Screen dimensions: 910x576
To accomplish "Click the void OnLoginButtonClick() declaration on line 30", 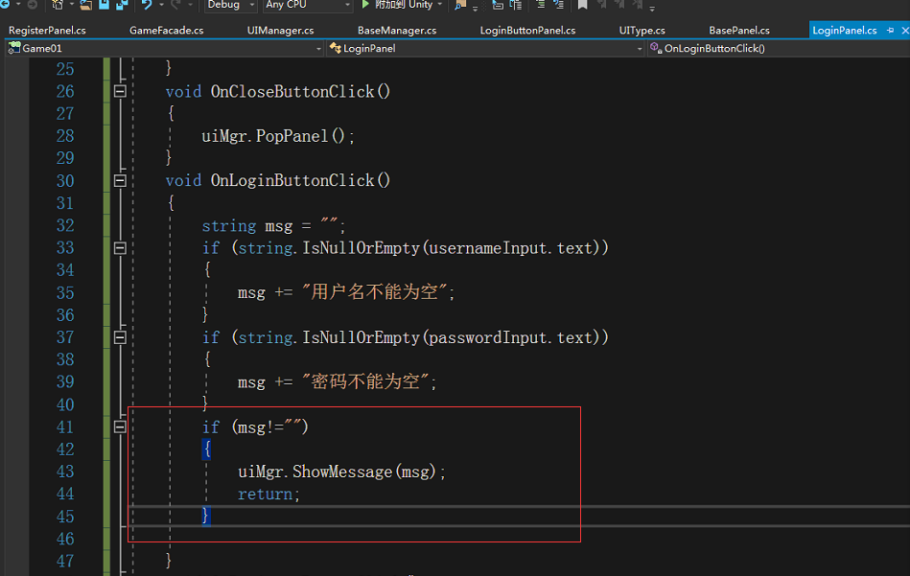I will (278, 181).
